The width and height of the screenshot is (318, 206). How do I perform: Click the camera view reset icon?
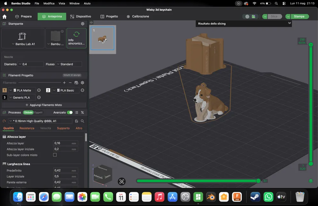(122, 182)
